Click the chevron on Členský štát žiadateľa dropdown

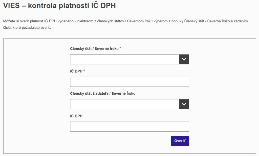[184, 104]
